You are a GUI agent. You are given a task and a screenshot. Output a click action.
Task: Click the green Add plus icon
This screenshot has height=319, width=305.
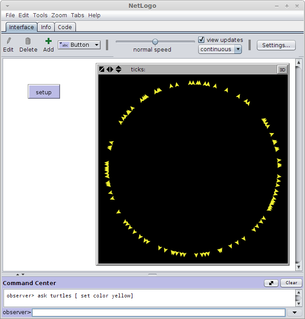[49, 41]
